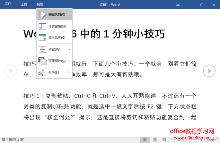Choose 编辑文档(E) from the menu
Viewport: 220px width, 143px height.
pyautogui.click(x=55, y=14)
